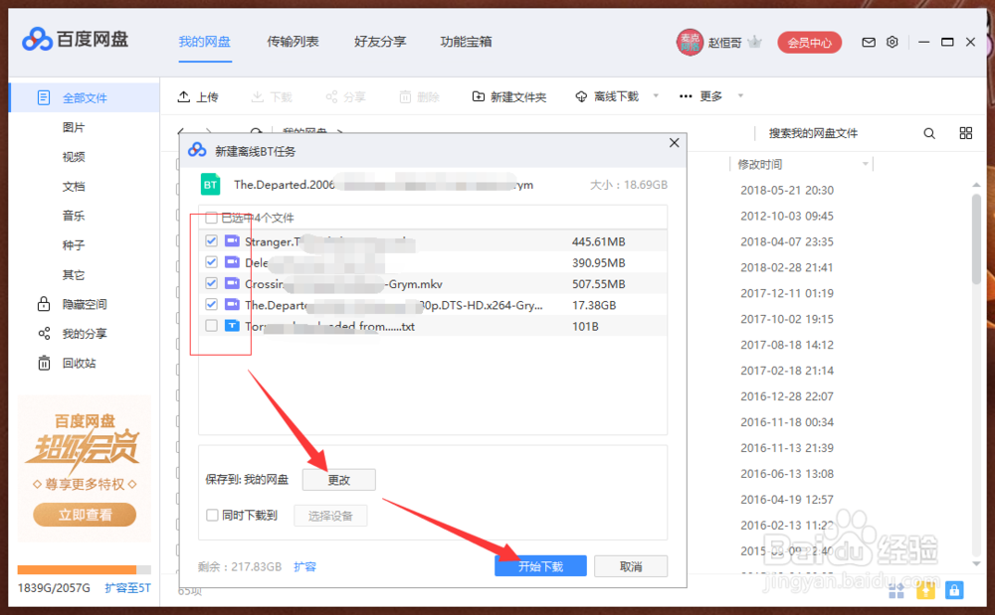Close the 新建离线BT任务 dialog
Image resolution: width=995 pixels, height=615 pixels.
tap(674, 143)
